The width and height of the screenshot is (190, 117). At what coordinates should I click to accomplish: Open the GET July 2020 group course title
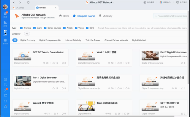(x=170, y=103)
